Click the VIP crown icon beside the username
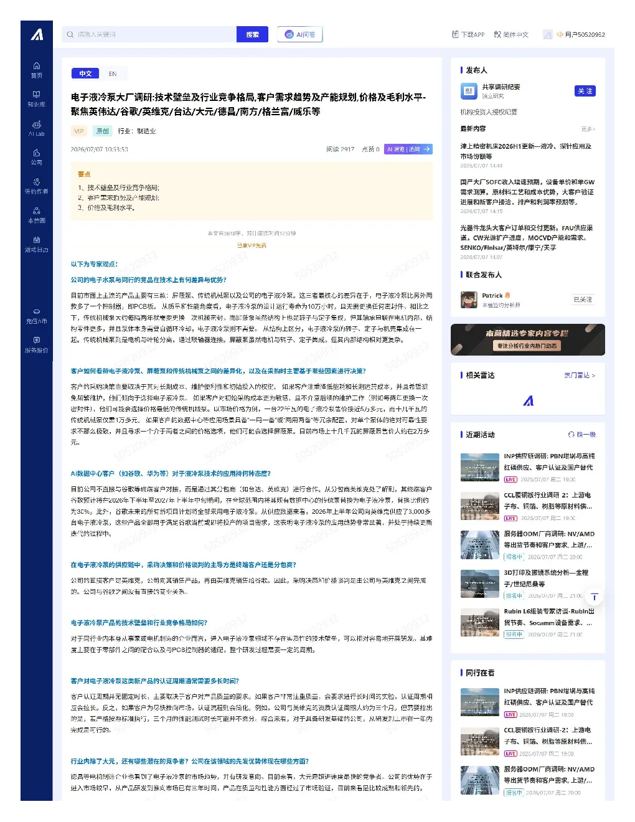Screen dimensions: 635x822 click(560, 34)
